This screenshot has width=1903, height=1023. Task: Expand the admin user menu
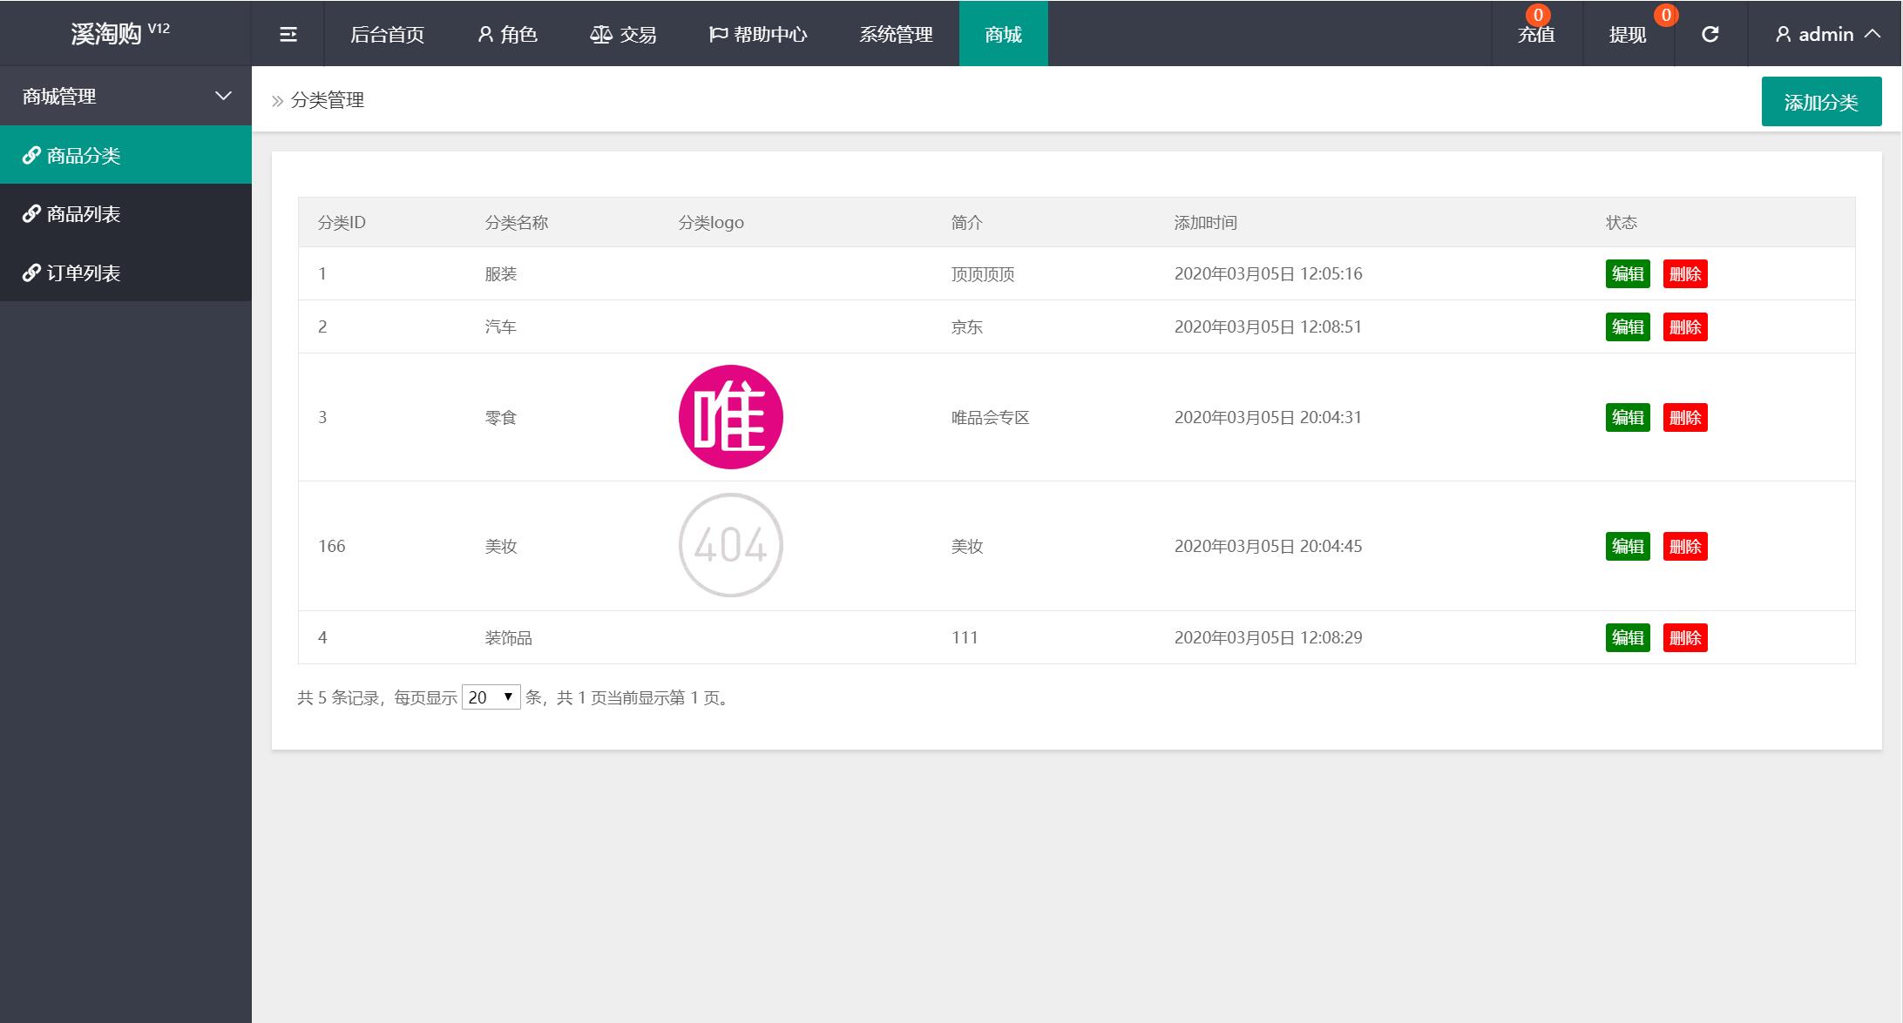tap(1826, 34)
